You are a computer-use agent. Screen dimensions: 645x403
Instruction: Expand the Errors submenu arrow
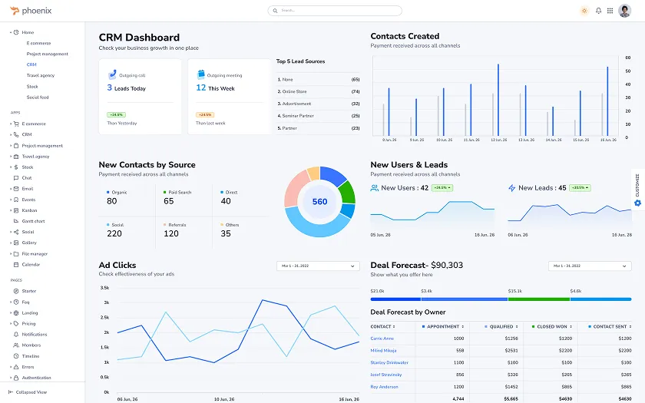point(11,367)
